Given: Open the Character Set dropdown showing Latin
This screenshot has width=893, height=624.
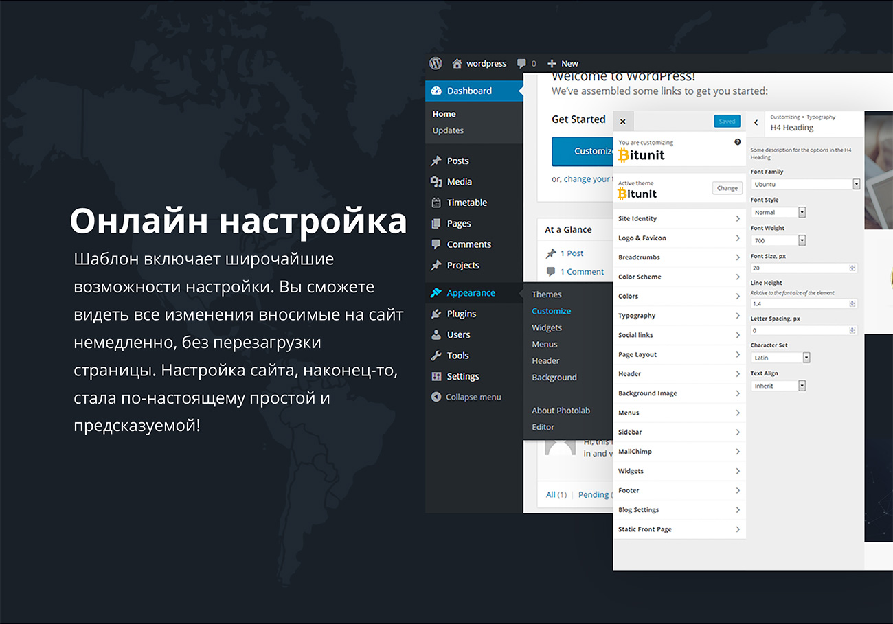Looking at the screenshot, I should click(780, 358).
